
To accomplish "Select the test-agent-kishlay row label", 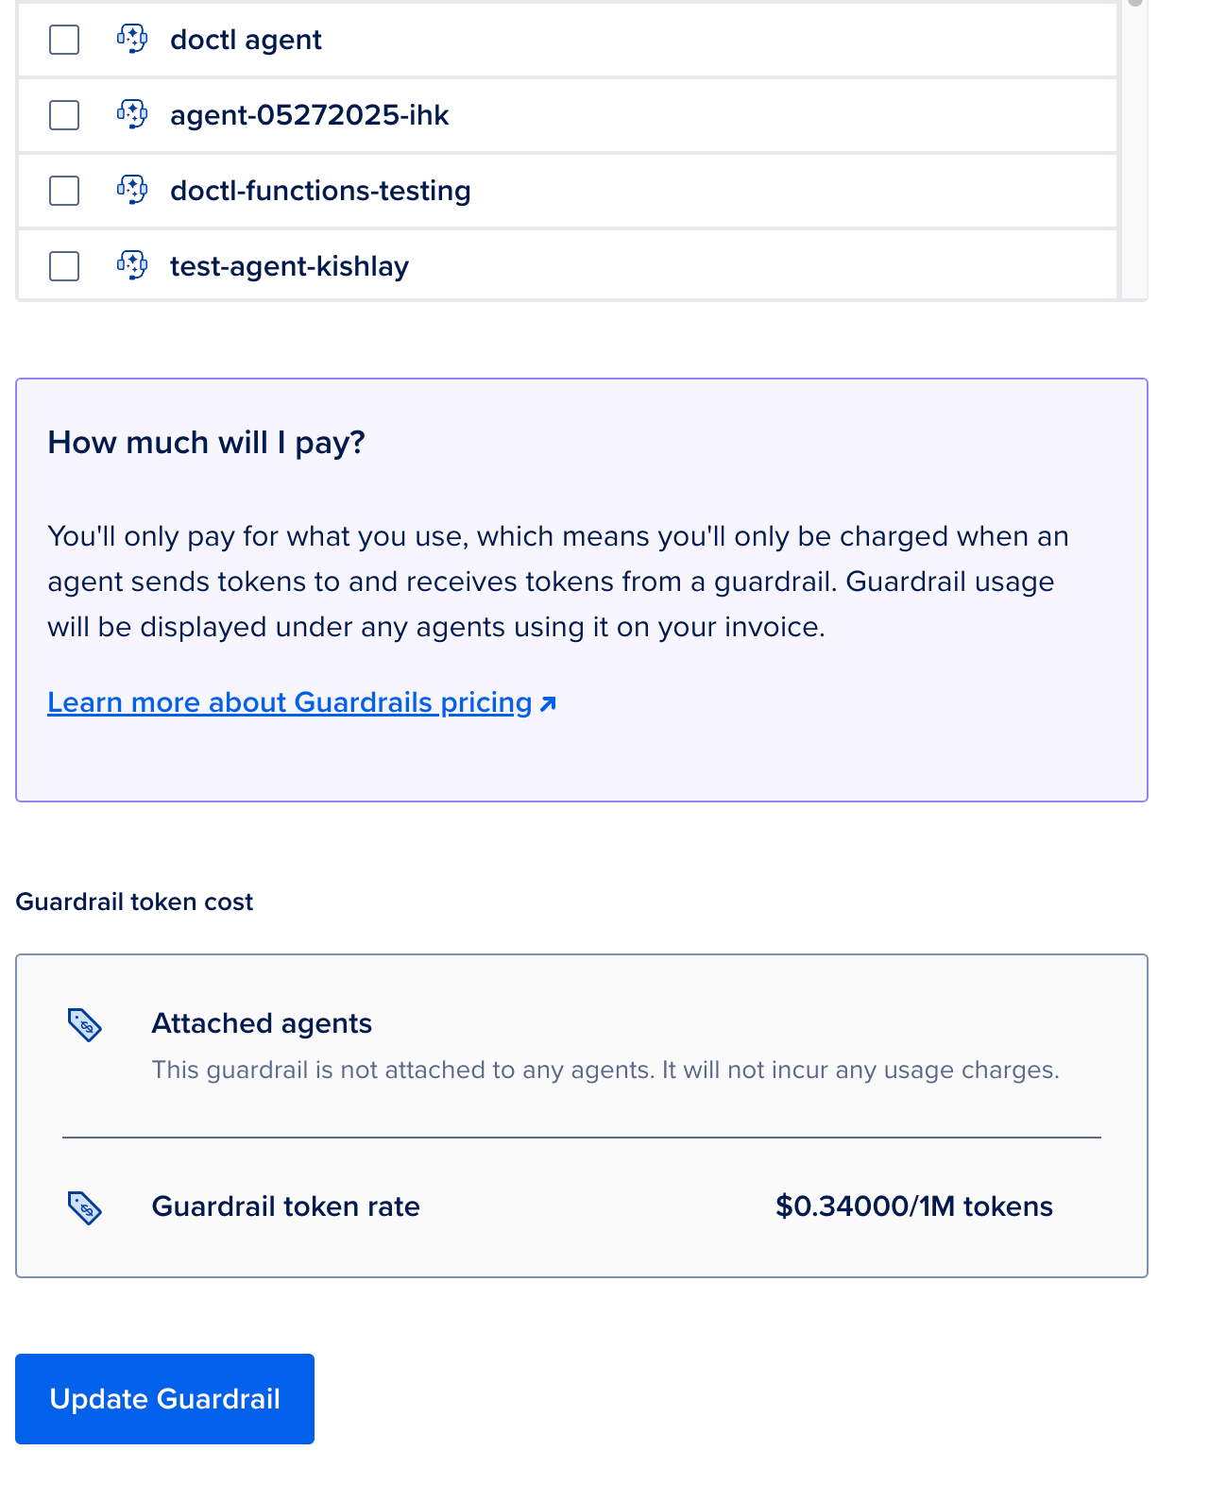I will click(289, 266).
